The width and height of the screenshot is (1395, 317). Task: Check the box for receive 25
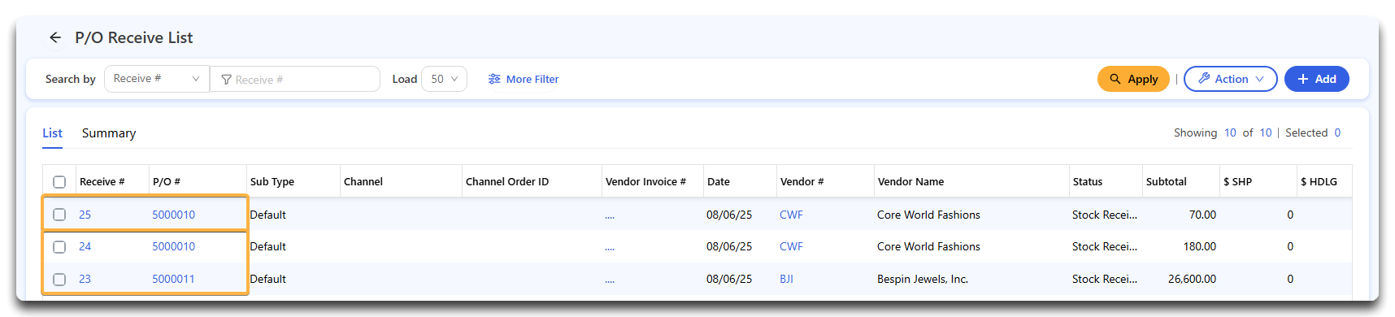tap(59, 215)
